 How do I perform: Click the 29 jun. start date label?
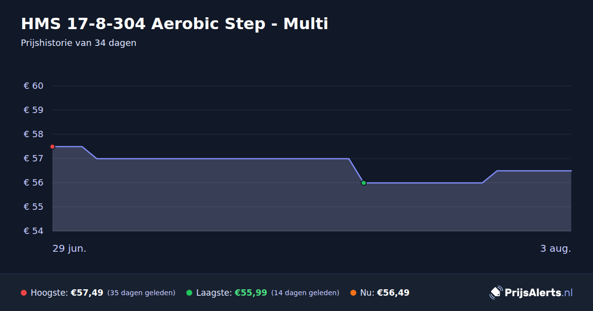(x=70, y=248)
